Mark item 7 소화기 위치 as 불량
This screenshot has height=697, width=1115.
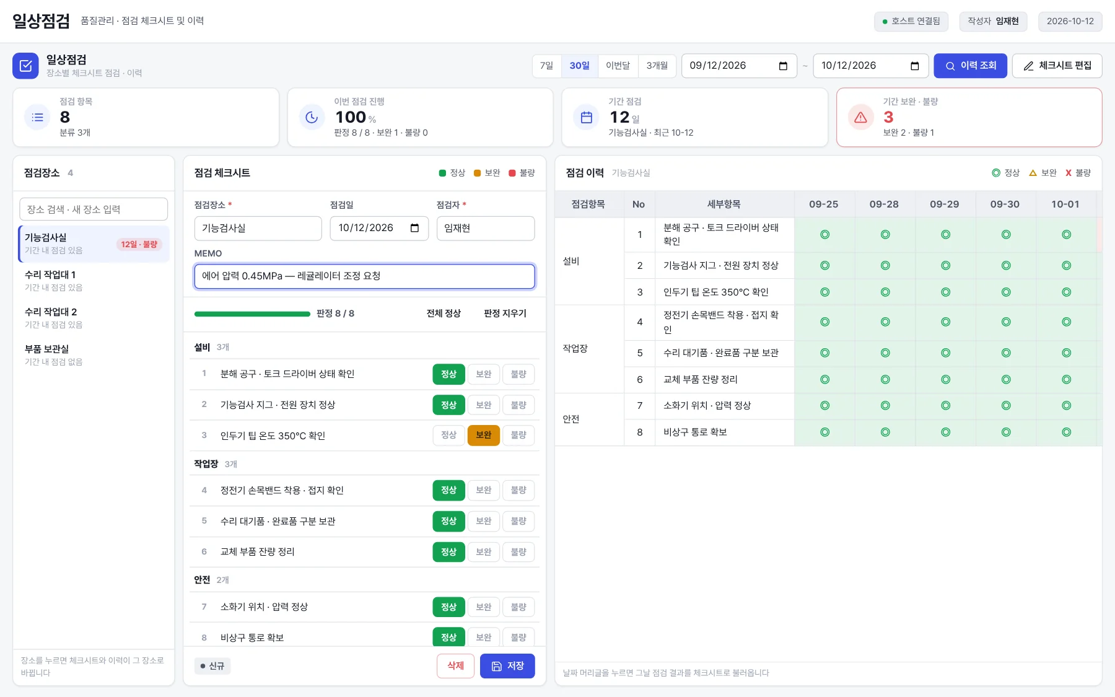pyautogui.click(x=518, y=607)
